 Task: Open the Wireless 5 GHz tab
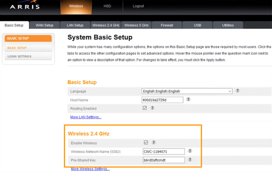coord(136,25)
